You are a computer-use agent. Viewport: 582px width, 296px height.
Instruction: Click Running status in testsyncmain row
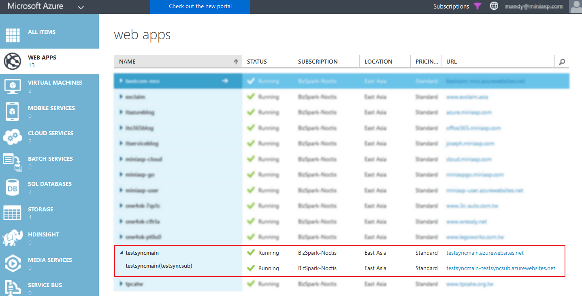click(269, 253)
